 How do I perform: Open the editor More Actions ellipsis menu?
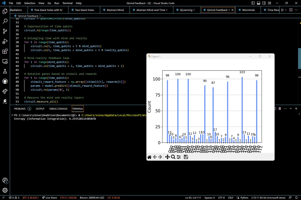tap(296, 10)
